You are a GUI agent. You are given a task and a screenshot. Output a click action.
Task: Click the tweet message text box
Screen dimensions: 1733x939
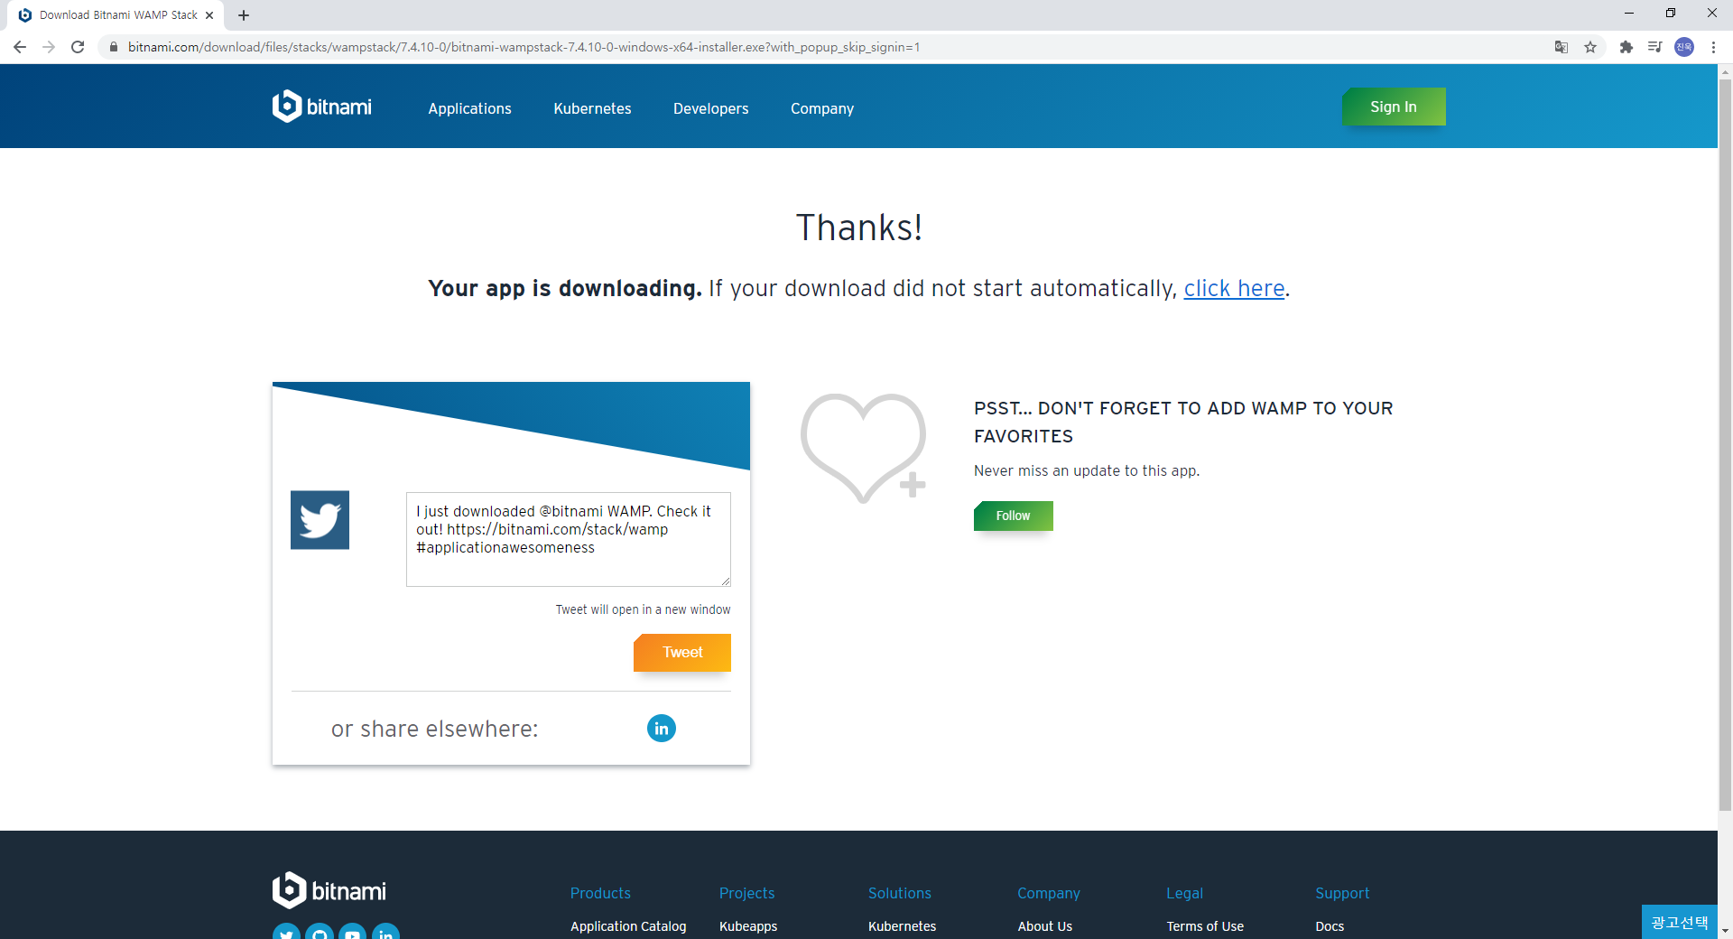[x=569, y=539]
